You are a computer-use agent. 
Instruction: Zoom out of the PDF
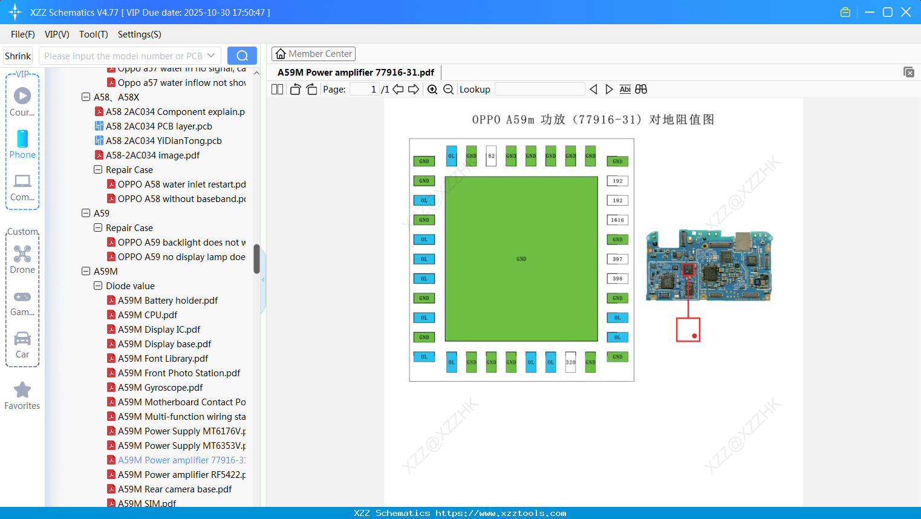pyautogui.click(x=448, y=90)
